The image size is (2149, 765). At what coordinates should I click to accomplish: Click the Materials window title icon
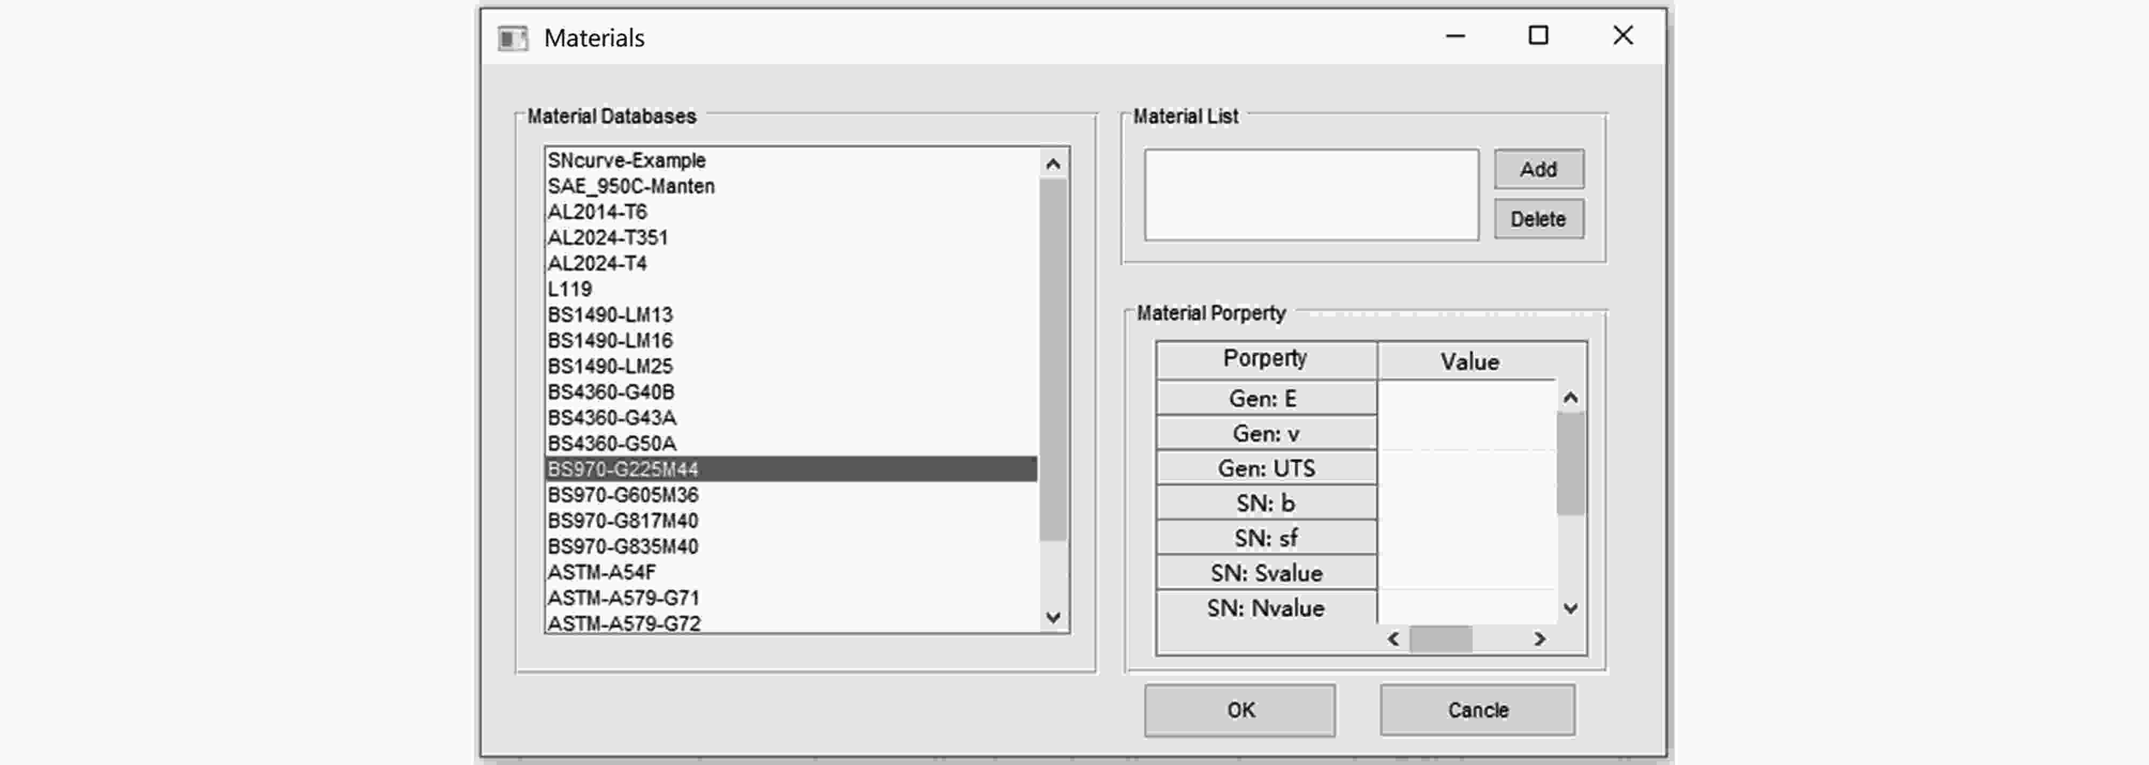tap(512, 38)
